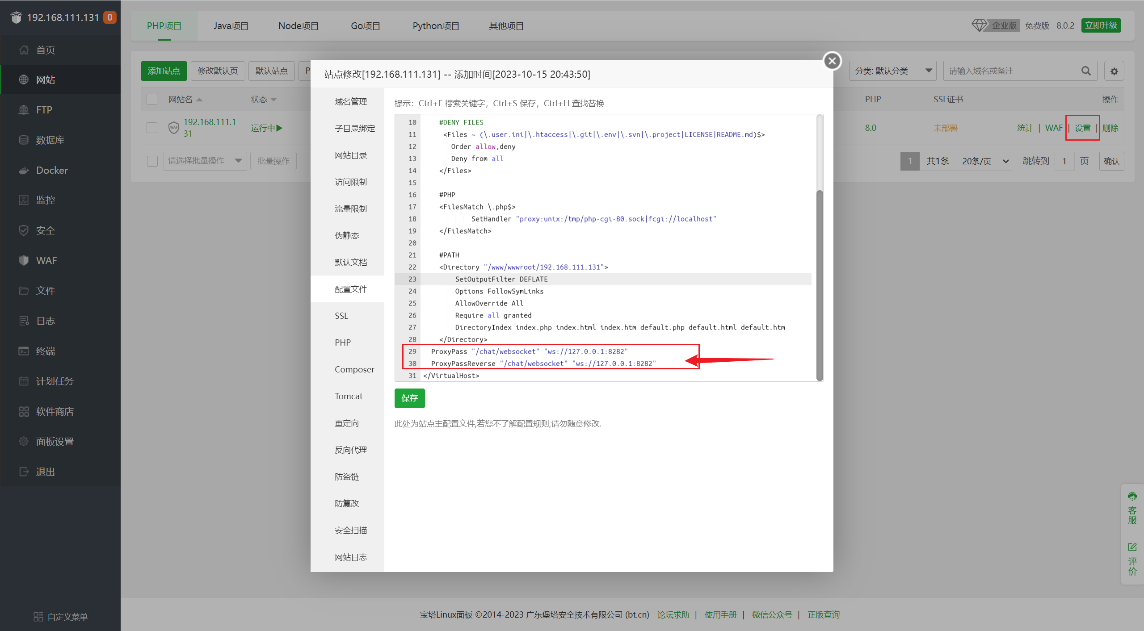
Task: Open the 请选择批量操作 dropdown
Action: tap(205, 161)
